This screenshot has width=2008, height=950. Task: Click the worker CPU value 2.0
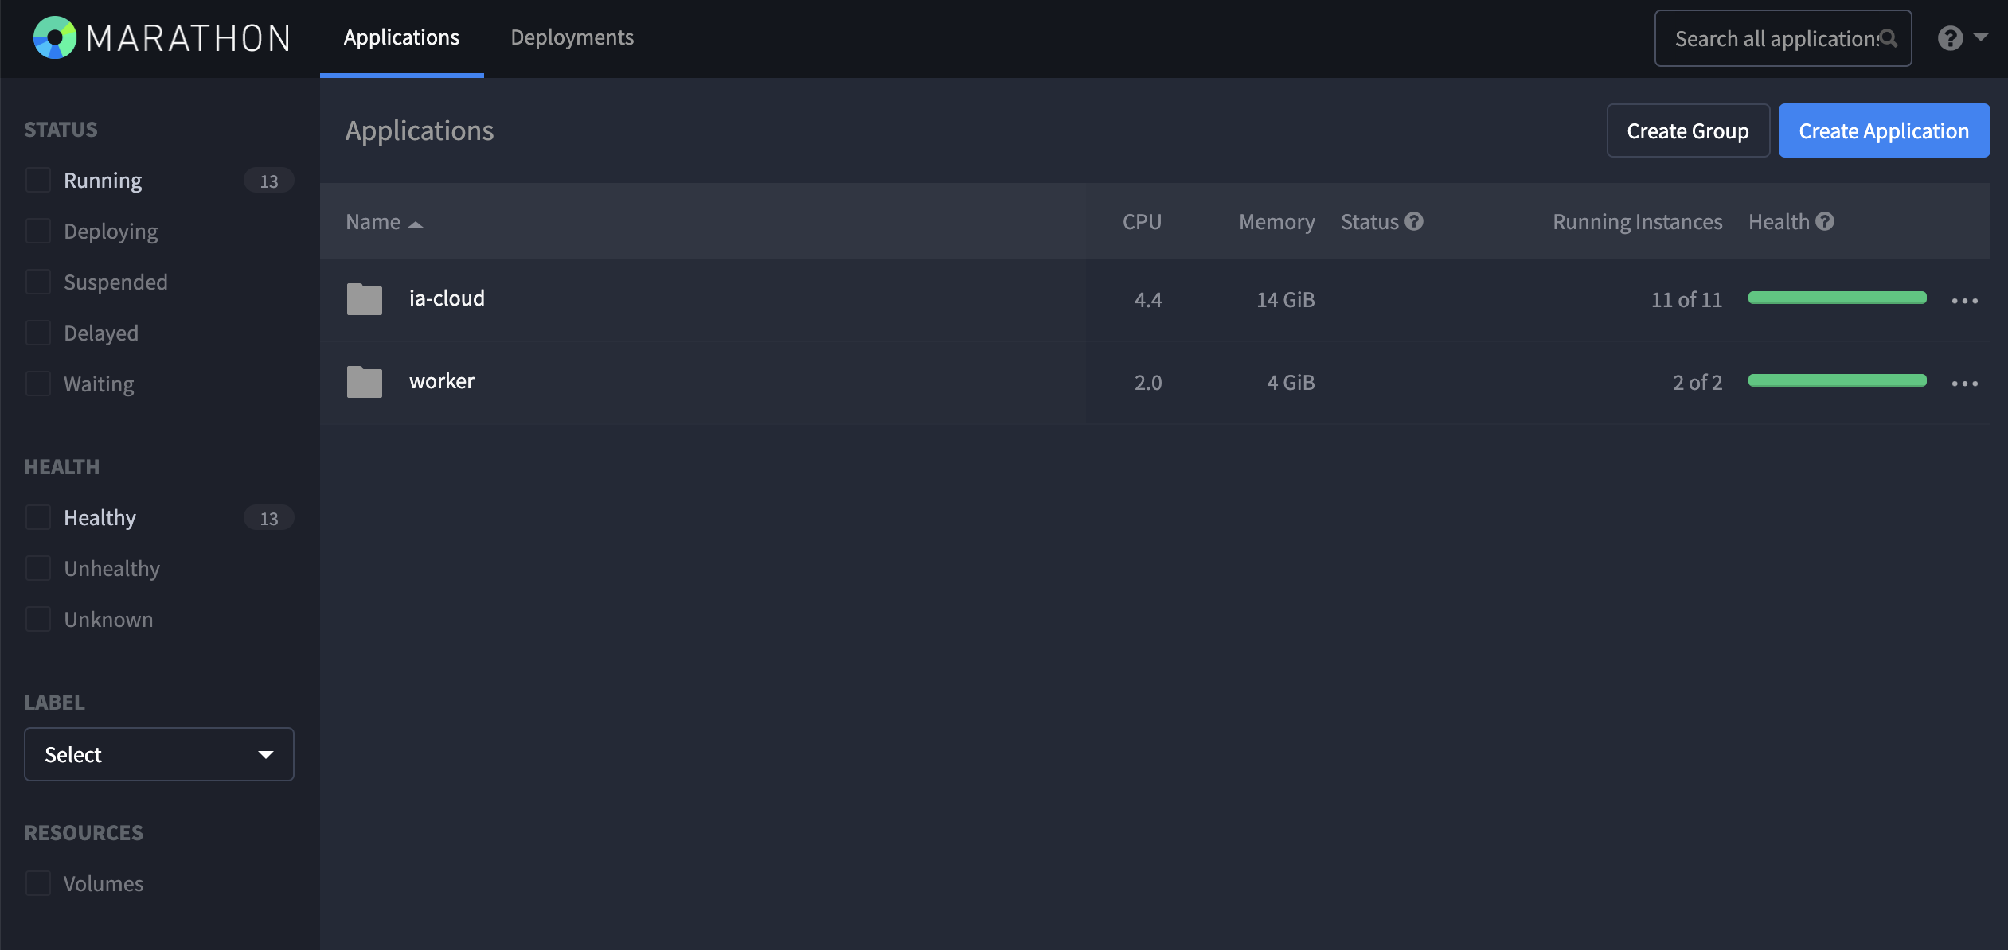(x=1148, y=383)
